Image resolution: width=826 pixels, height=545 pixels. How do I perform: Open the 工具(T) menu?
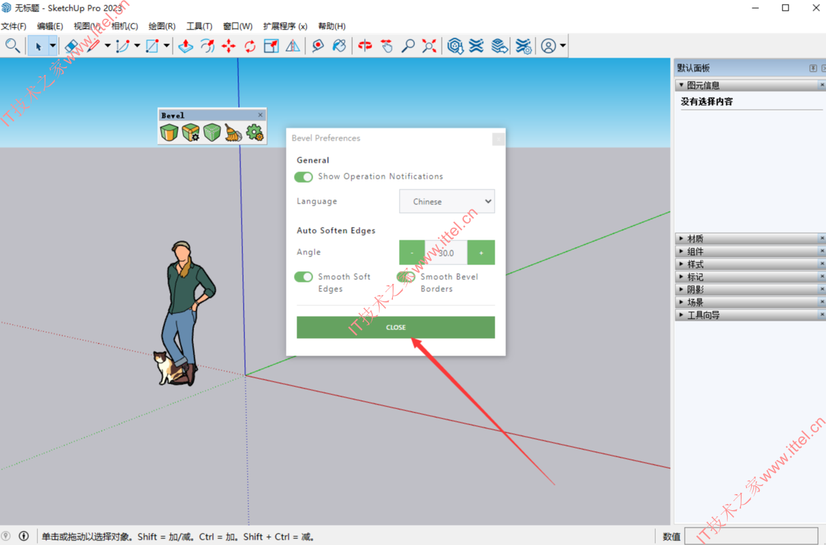coord(199,26)
